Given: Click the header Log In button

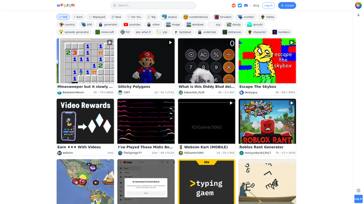Looking at the screenshot, I should (x=268, y=6).
